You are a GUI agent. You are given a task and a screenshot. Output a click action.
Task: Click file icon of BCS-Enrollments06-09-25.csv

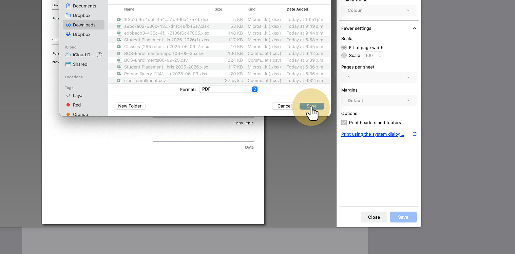(119, 60)
